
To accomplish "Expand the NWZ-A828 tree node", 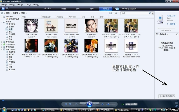I will click(x=2, y=45).
